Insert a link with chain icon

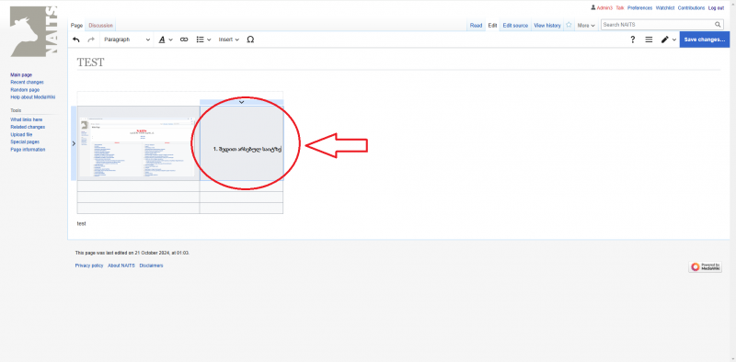pyautogui.click(x=184, y=40)
